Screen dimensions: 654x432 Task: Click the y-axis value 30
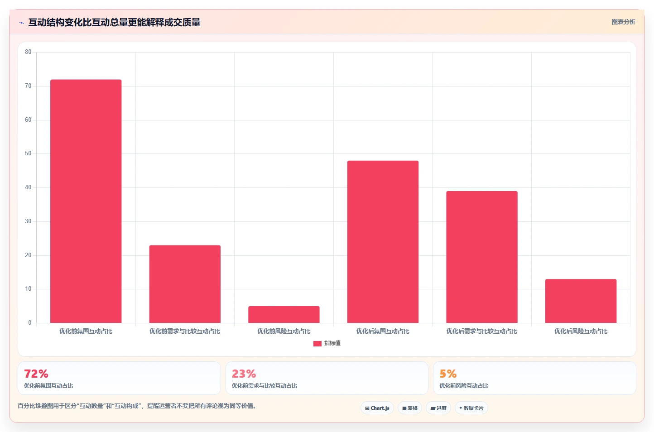click(x=28, y=221)
